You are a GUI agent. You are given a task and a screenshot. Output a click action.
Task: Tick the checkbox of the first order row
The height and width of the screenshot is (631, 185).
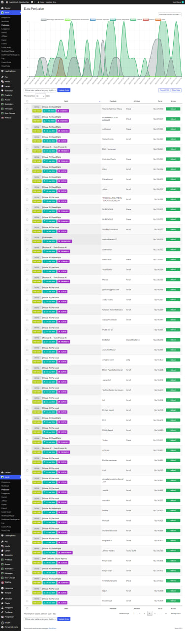27,108
